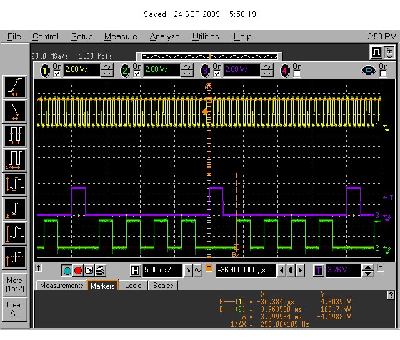Click the period measurement icon
Screen dimensions: 400x340
15,135
